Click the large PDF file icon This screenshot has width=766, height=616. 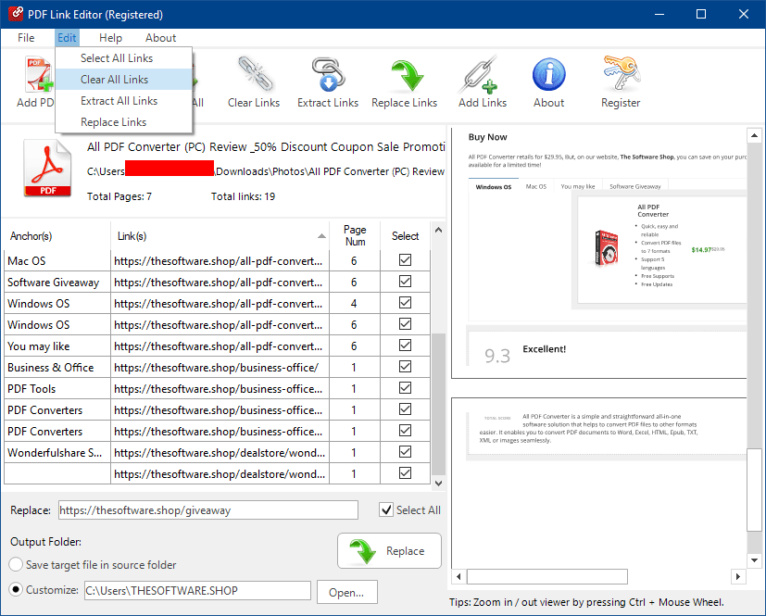[45, 168]
